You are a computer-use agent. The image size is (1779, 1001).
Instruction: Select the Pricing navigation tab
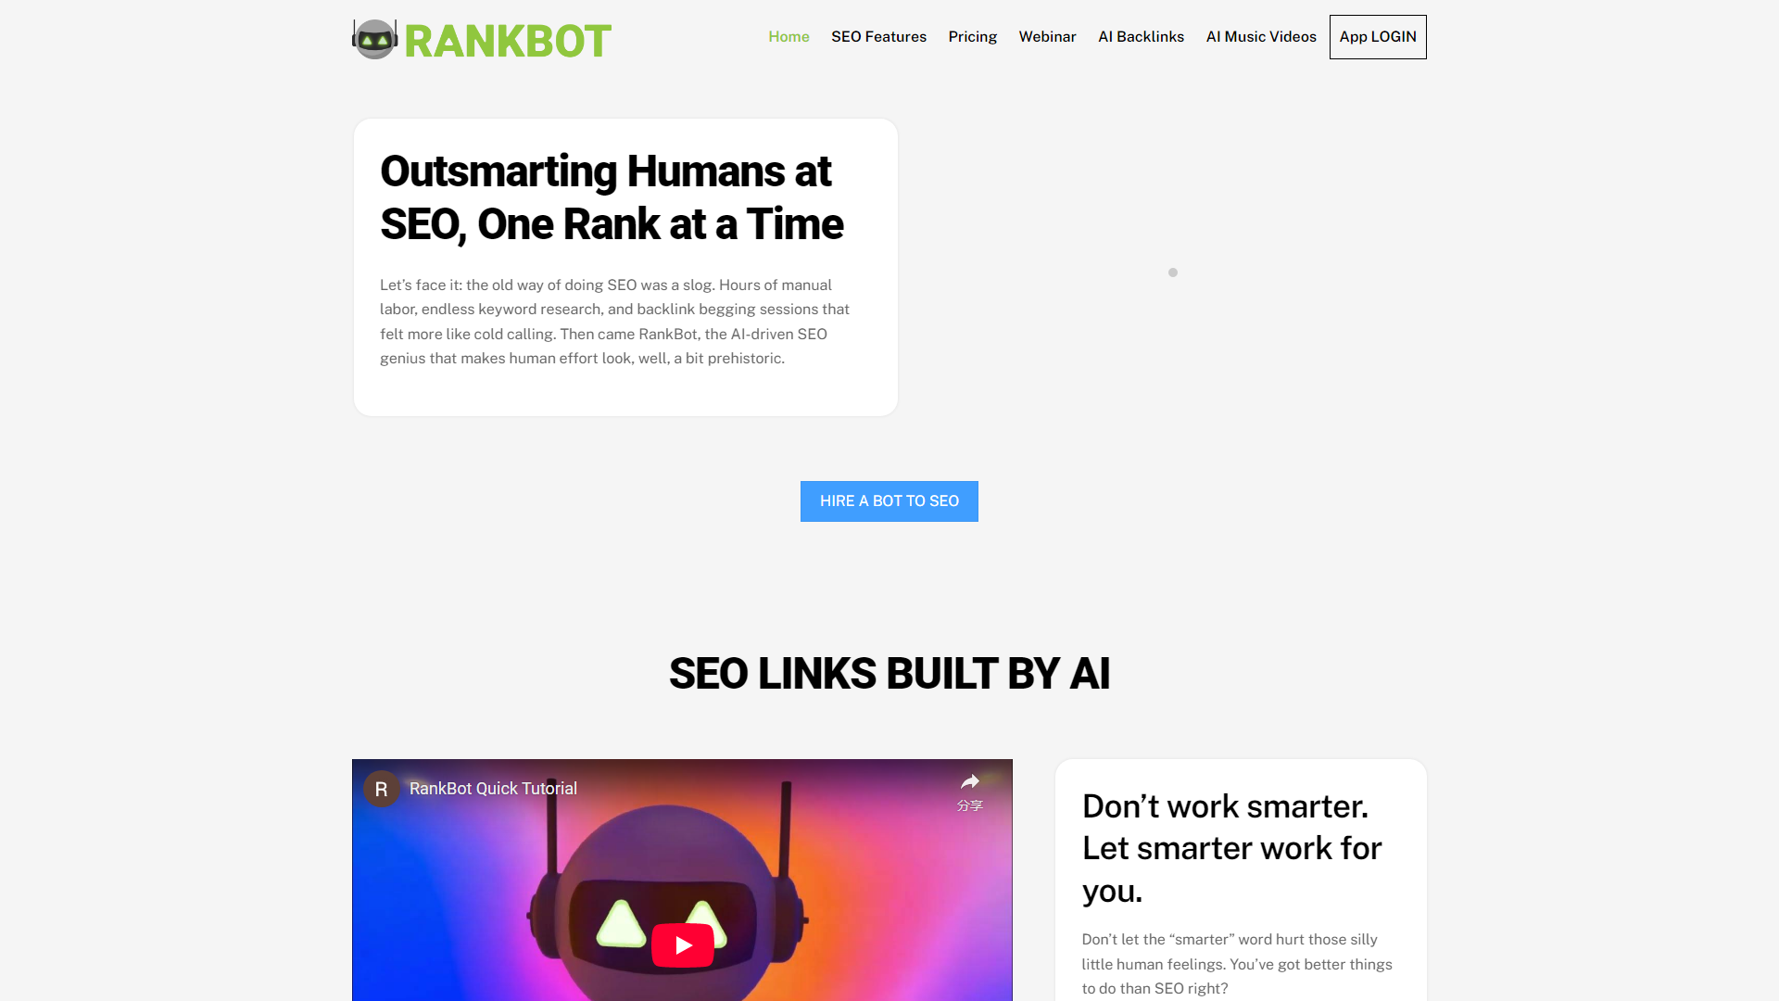(971, 37)
